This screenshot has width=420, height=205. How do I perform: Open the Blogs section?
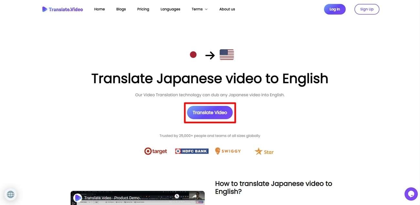click(121, 9)
